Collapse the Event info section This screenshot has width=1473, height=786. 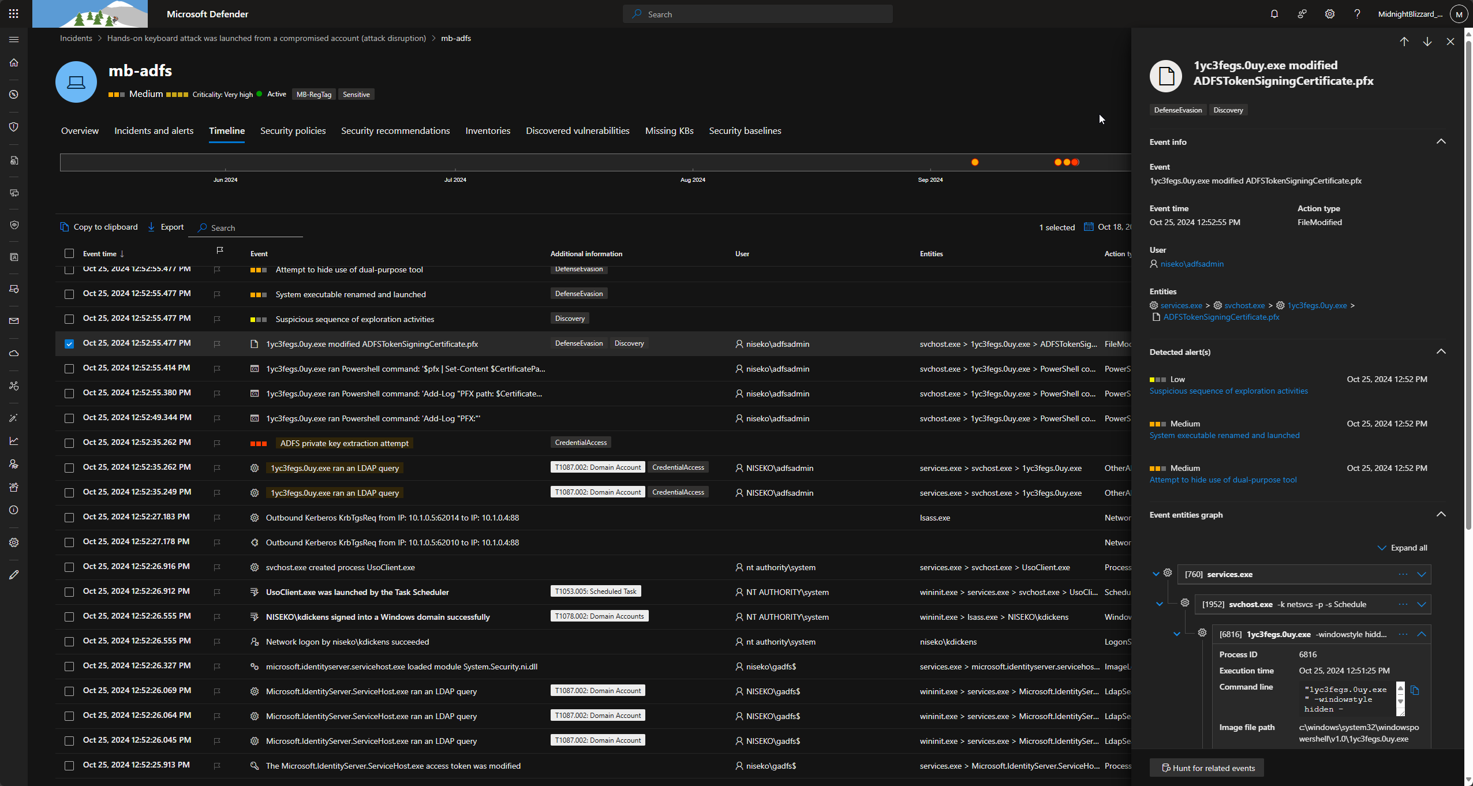(1441, 141)
